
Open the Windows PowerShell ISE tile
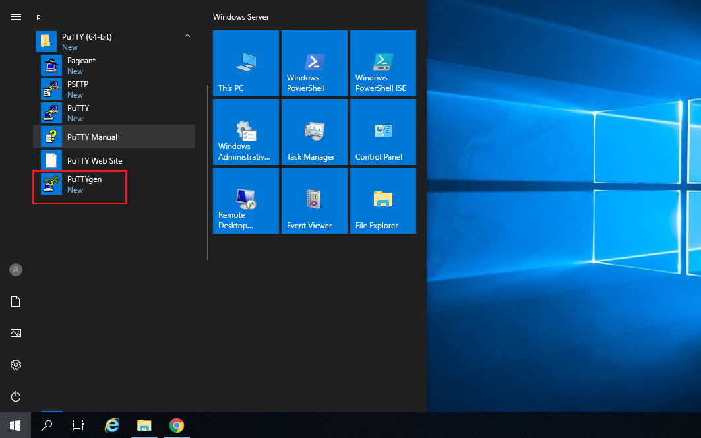pos(383,63)
